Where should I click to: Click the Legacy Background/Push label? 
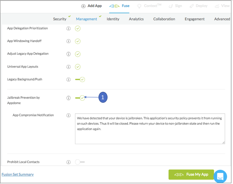coord(25,79)
